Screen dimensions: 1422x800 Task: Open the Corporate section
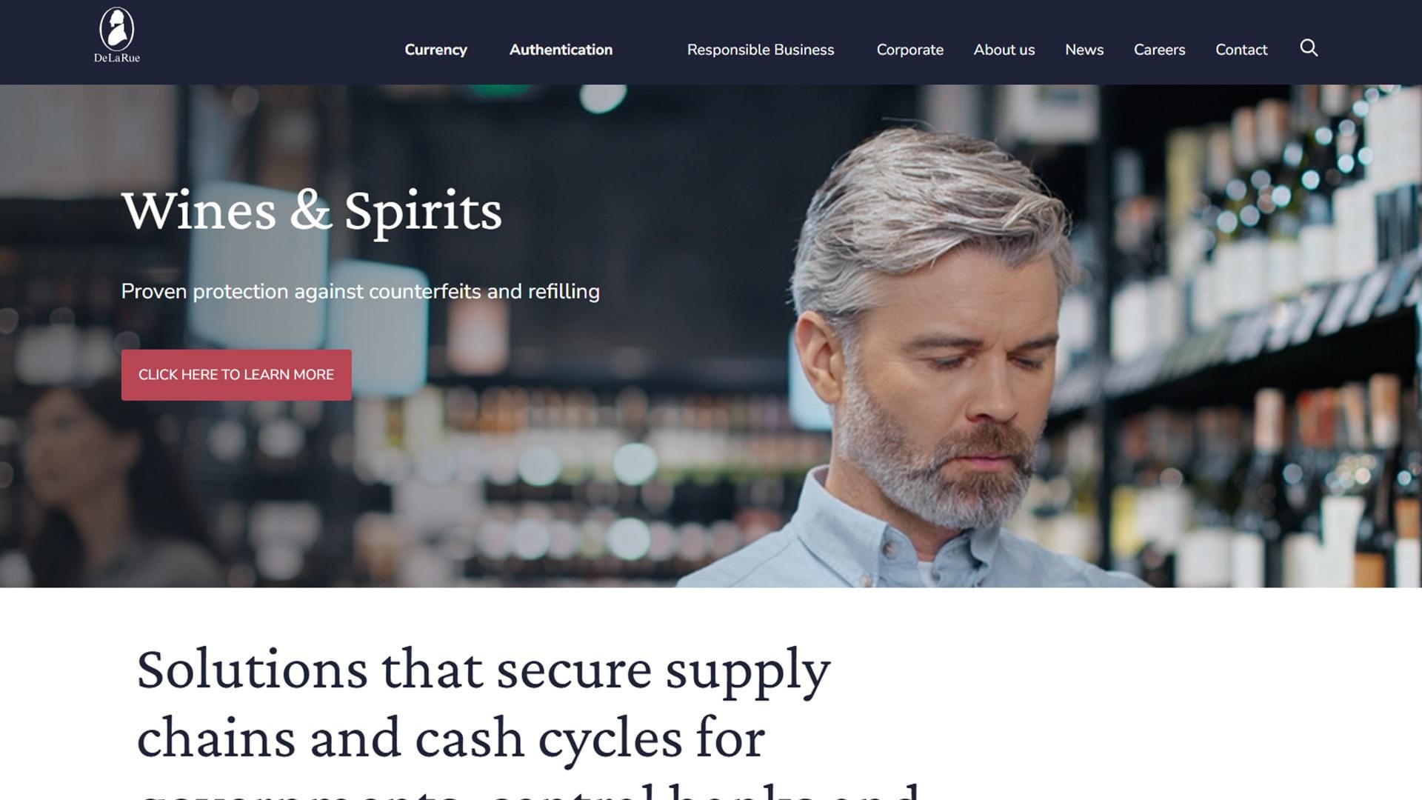[910, 50]
